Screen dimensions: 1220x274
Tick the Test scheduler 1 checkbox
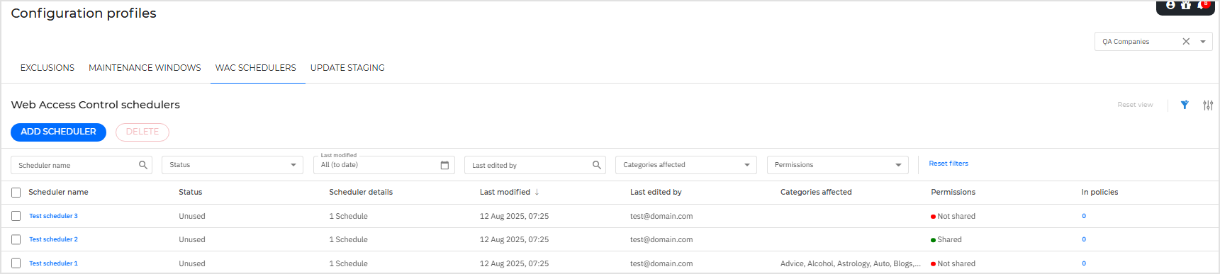16,263
